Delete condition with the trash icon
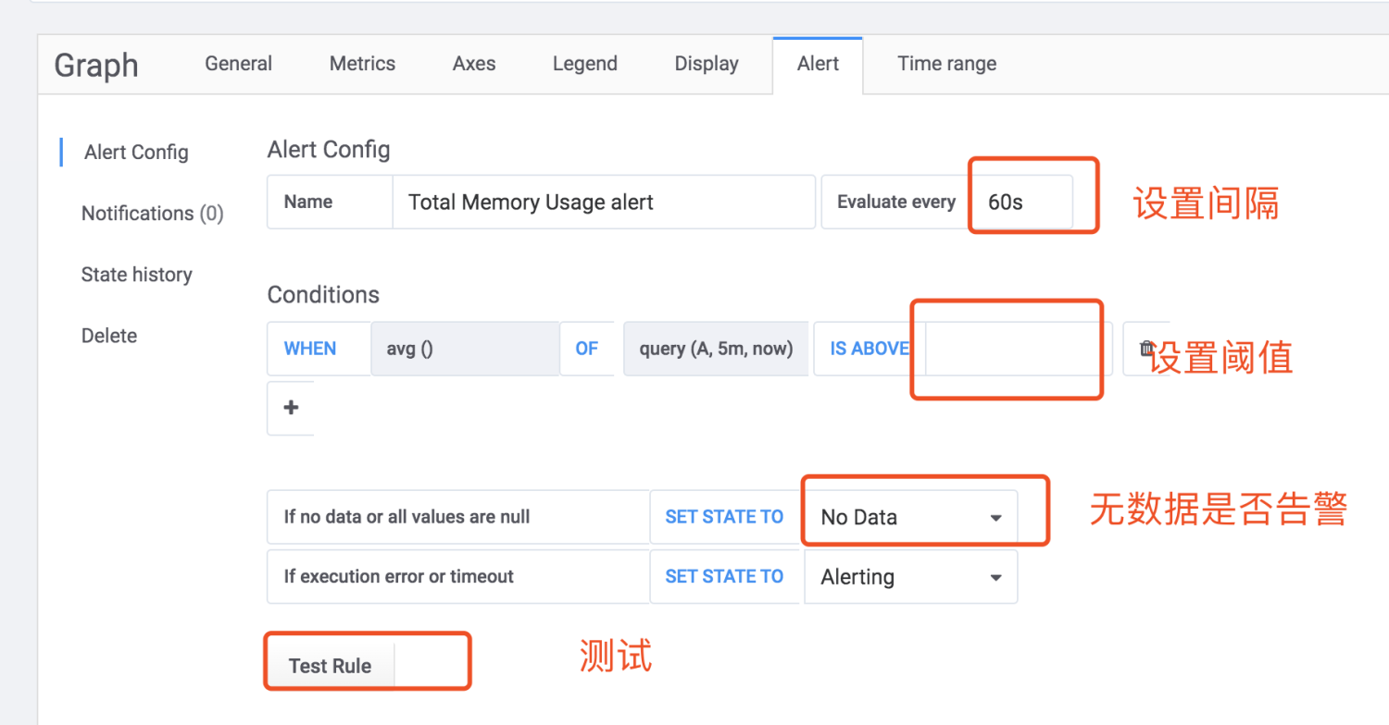1389x725 pixels. click(x=1145, y=349)
